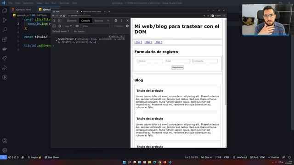The height and width of the screenshot is (165, 294).
Task: Open the Explorer view in VS Code
Action: (5, 11)
